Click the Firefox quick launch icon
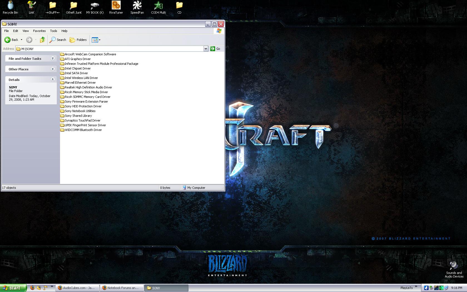The width and height of the screenshot is (467, 292). coord(33,288)
